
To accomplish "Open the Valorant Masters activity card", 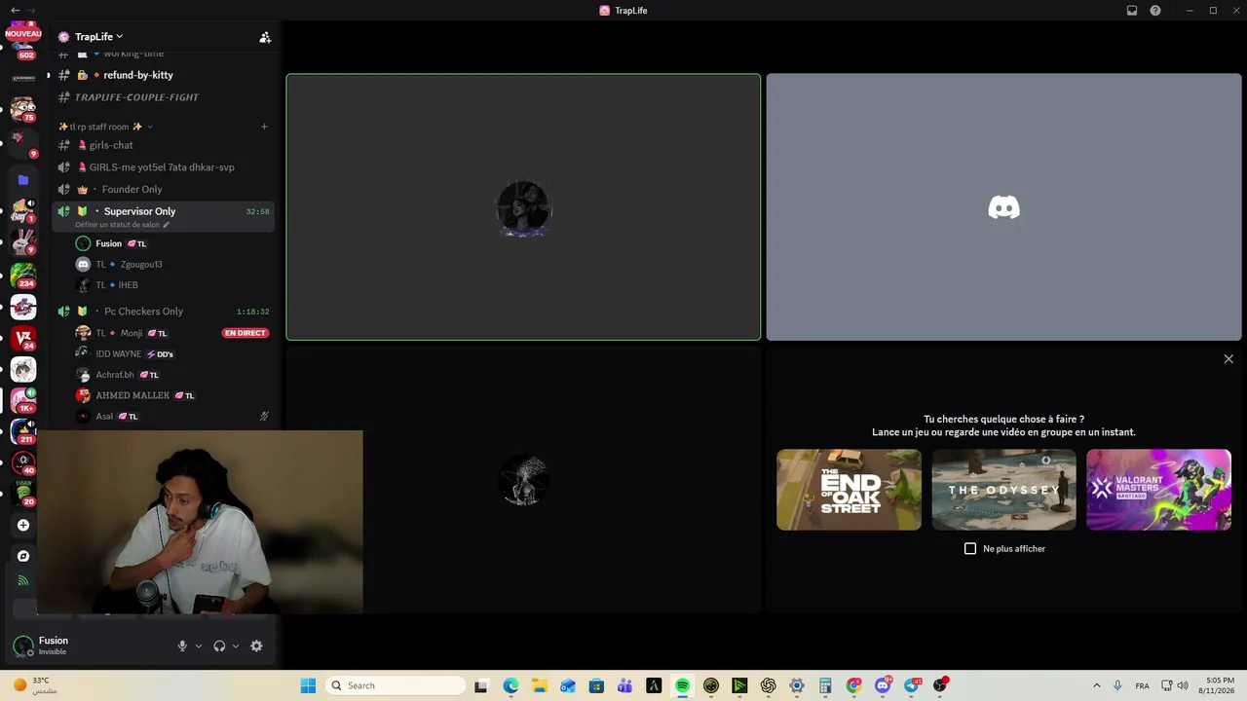I will pyautogui.click(x=1158, y=490).
